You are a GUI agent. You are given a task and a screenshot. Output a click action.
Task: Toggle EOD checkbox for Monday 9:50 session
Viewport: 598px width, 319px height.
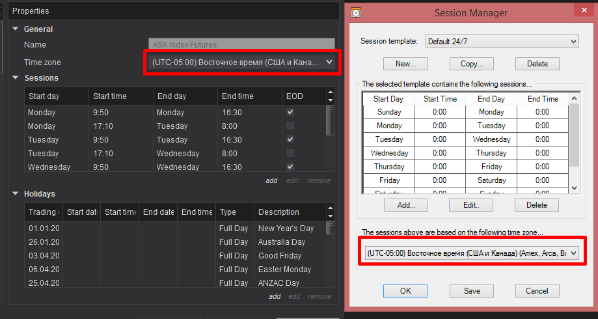click(x=290, y=112)
